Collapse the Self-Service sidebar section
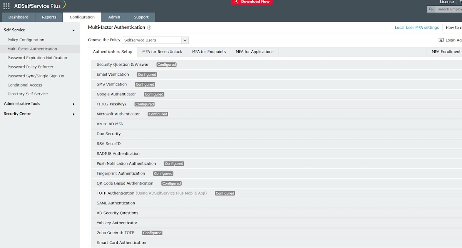Screen dimensions: 462x248 74,30
